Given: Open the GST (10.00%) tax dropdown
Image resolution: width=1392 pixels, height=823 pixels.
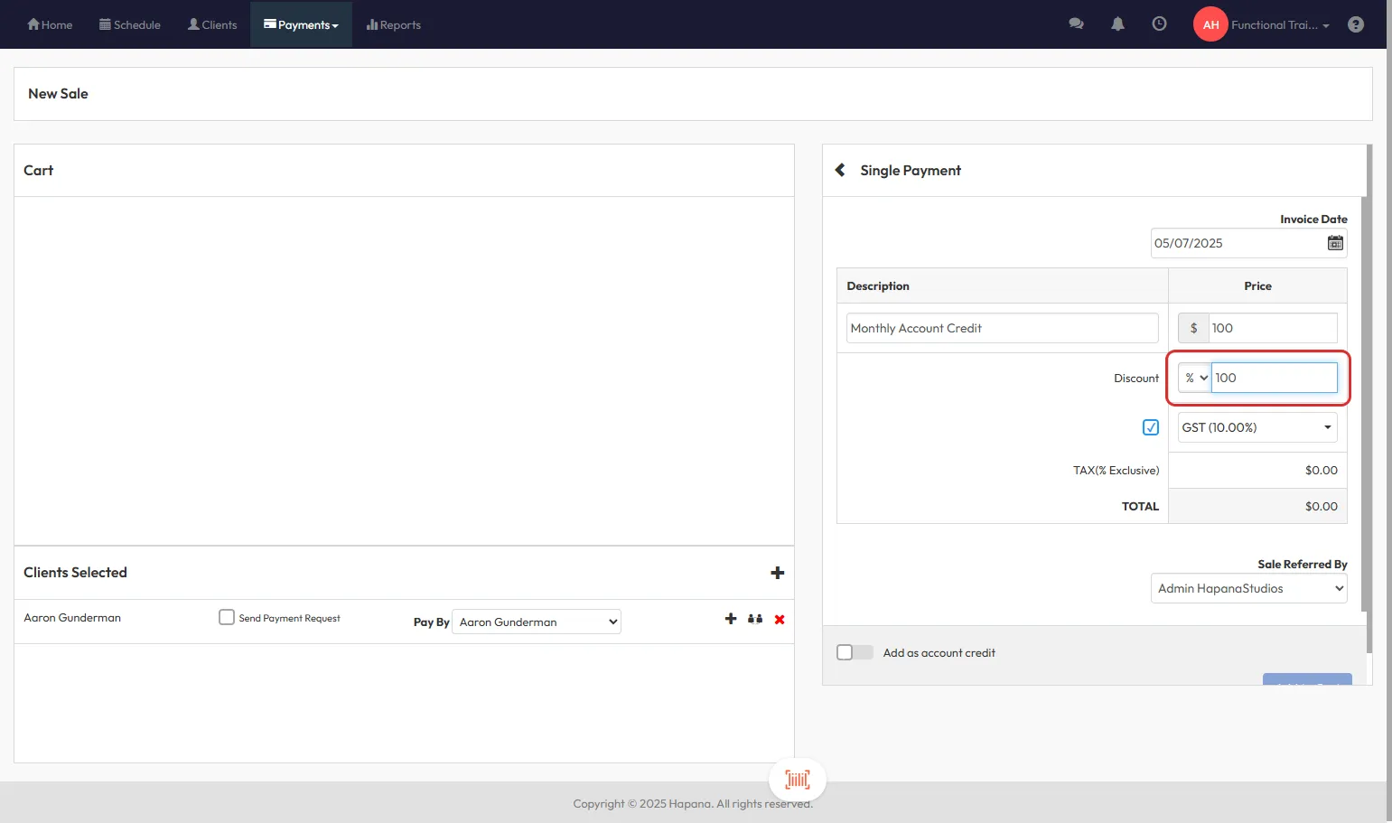Looking at the screenshot, I should tap(1257, 427).
